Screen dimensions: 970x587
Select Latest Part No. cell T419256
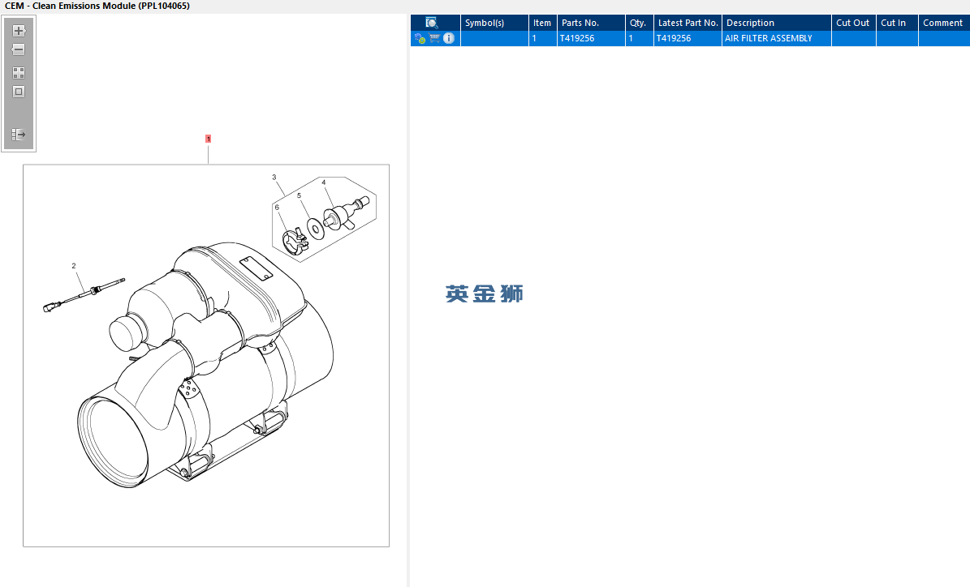[x=688, y=38]
